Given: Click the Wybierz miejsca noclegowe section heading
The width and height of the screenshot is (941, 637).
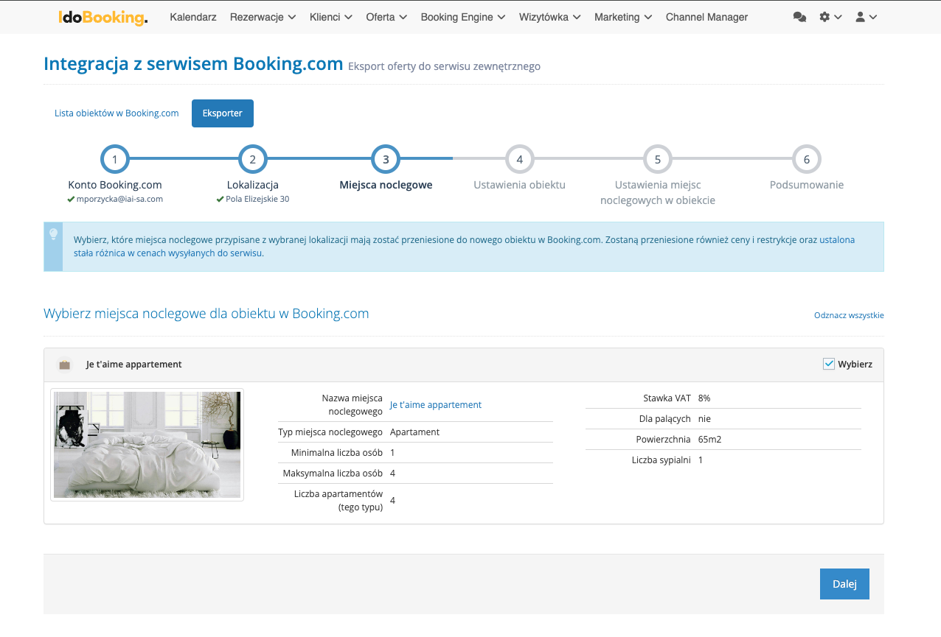Looking at the screenshot, I should pyautogui.click(x=206, y=314).
